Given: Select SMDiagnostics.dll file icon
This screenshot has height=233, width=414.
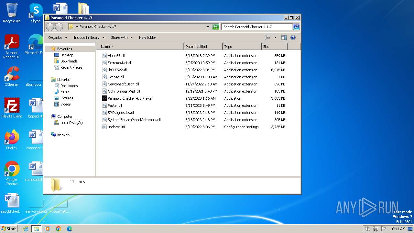Looking at the screenshot, I should (x=104, y=113).
